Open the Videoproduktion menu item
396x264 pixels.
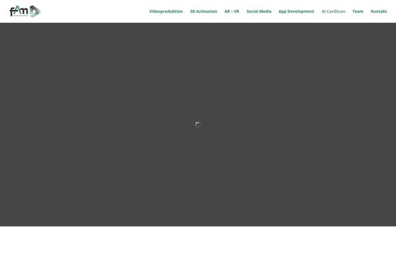166,11
